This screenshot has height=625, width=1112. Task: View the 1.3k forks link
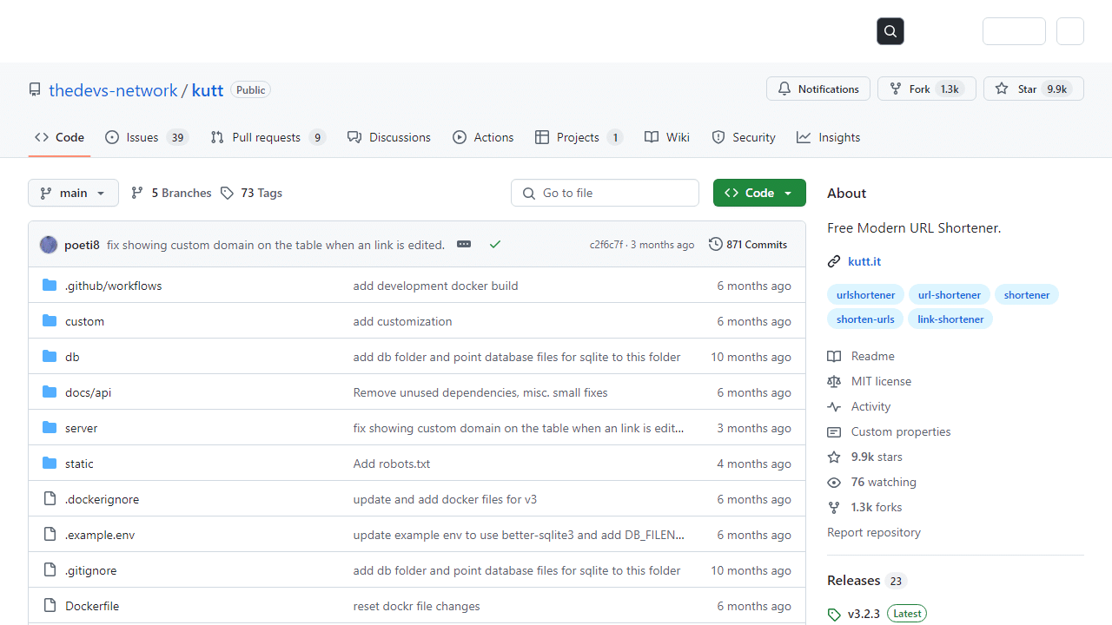click(x=865, y=507)
